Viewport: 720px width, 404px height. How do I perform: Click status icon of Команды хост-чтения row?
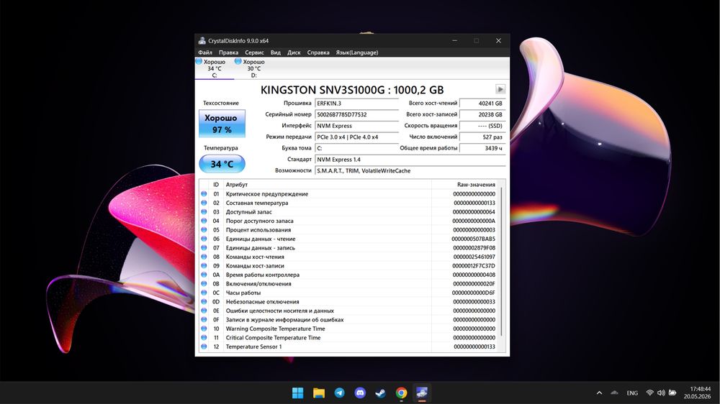(x=204, y=257)
